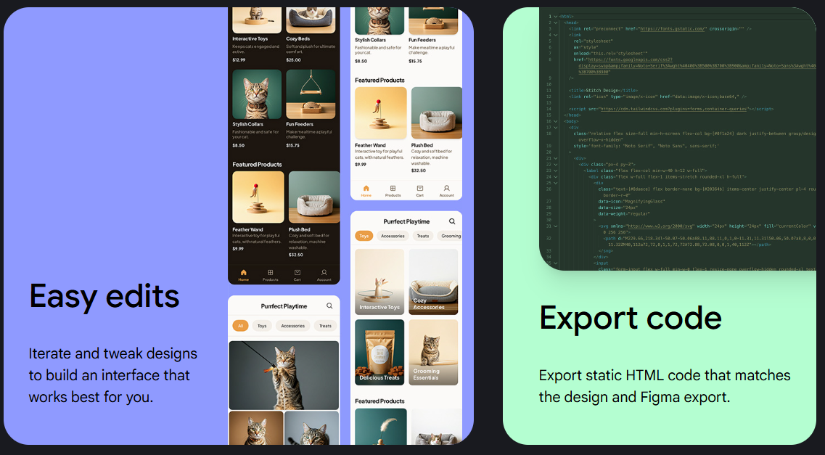
Task: Open the Delicious Treats category card
Action: click(379, 352)
